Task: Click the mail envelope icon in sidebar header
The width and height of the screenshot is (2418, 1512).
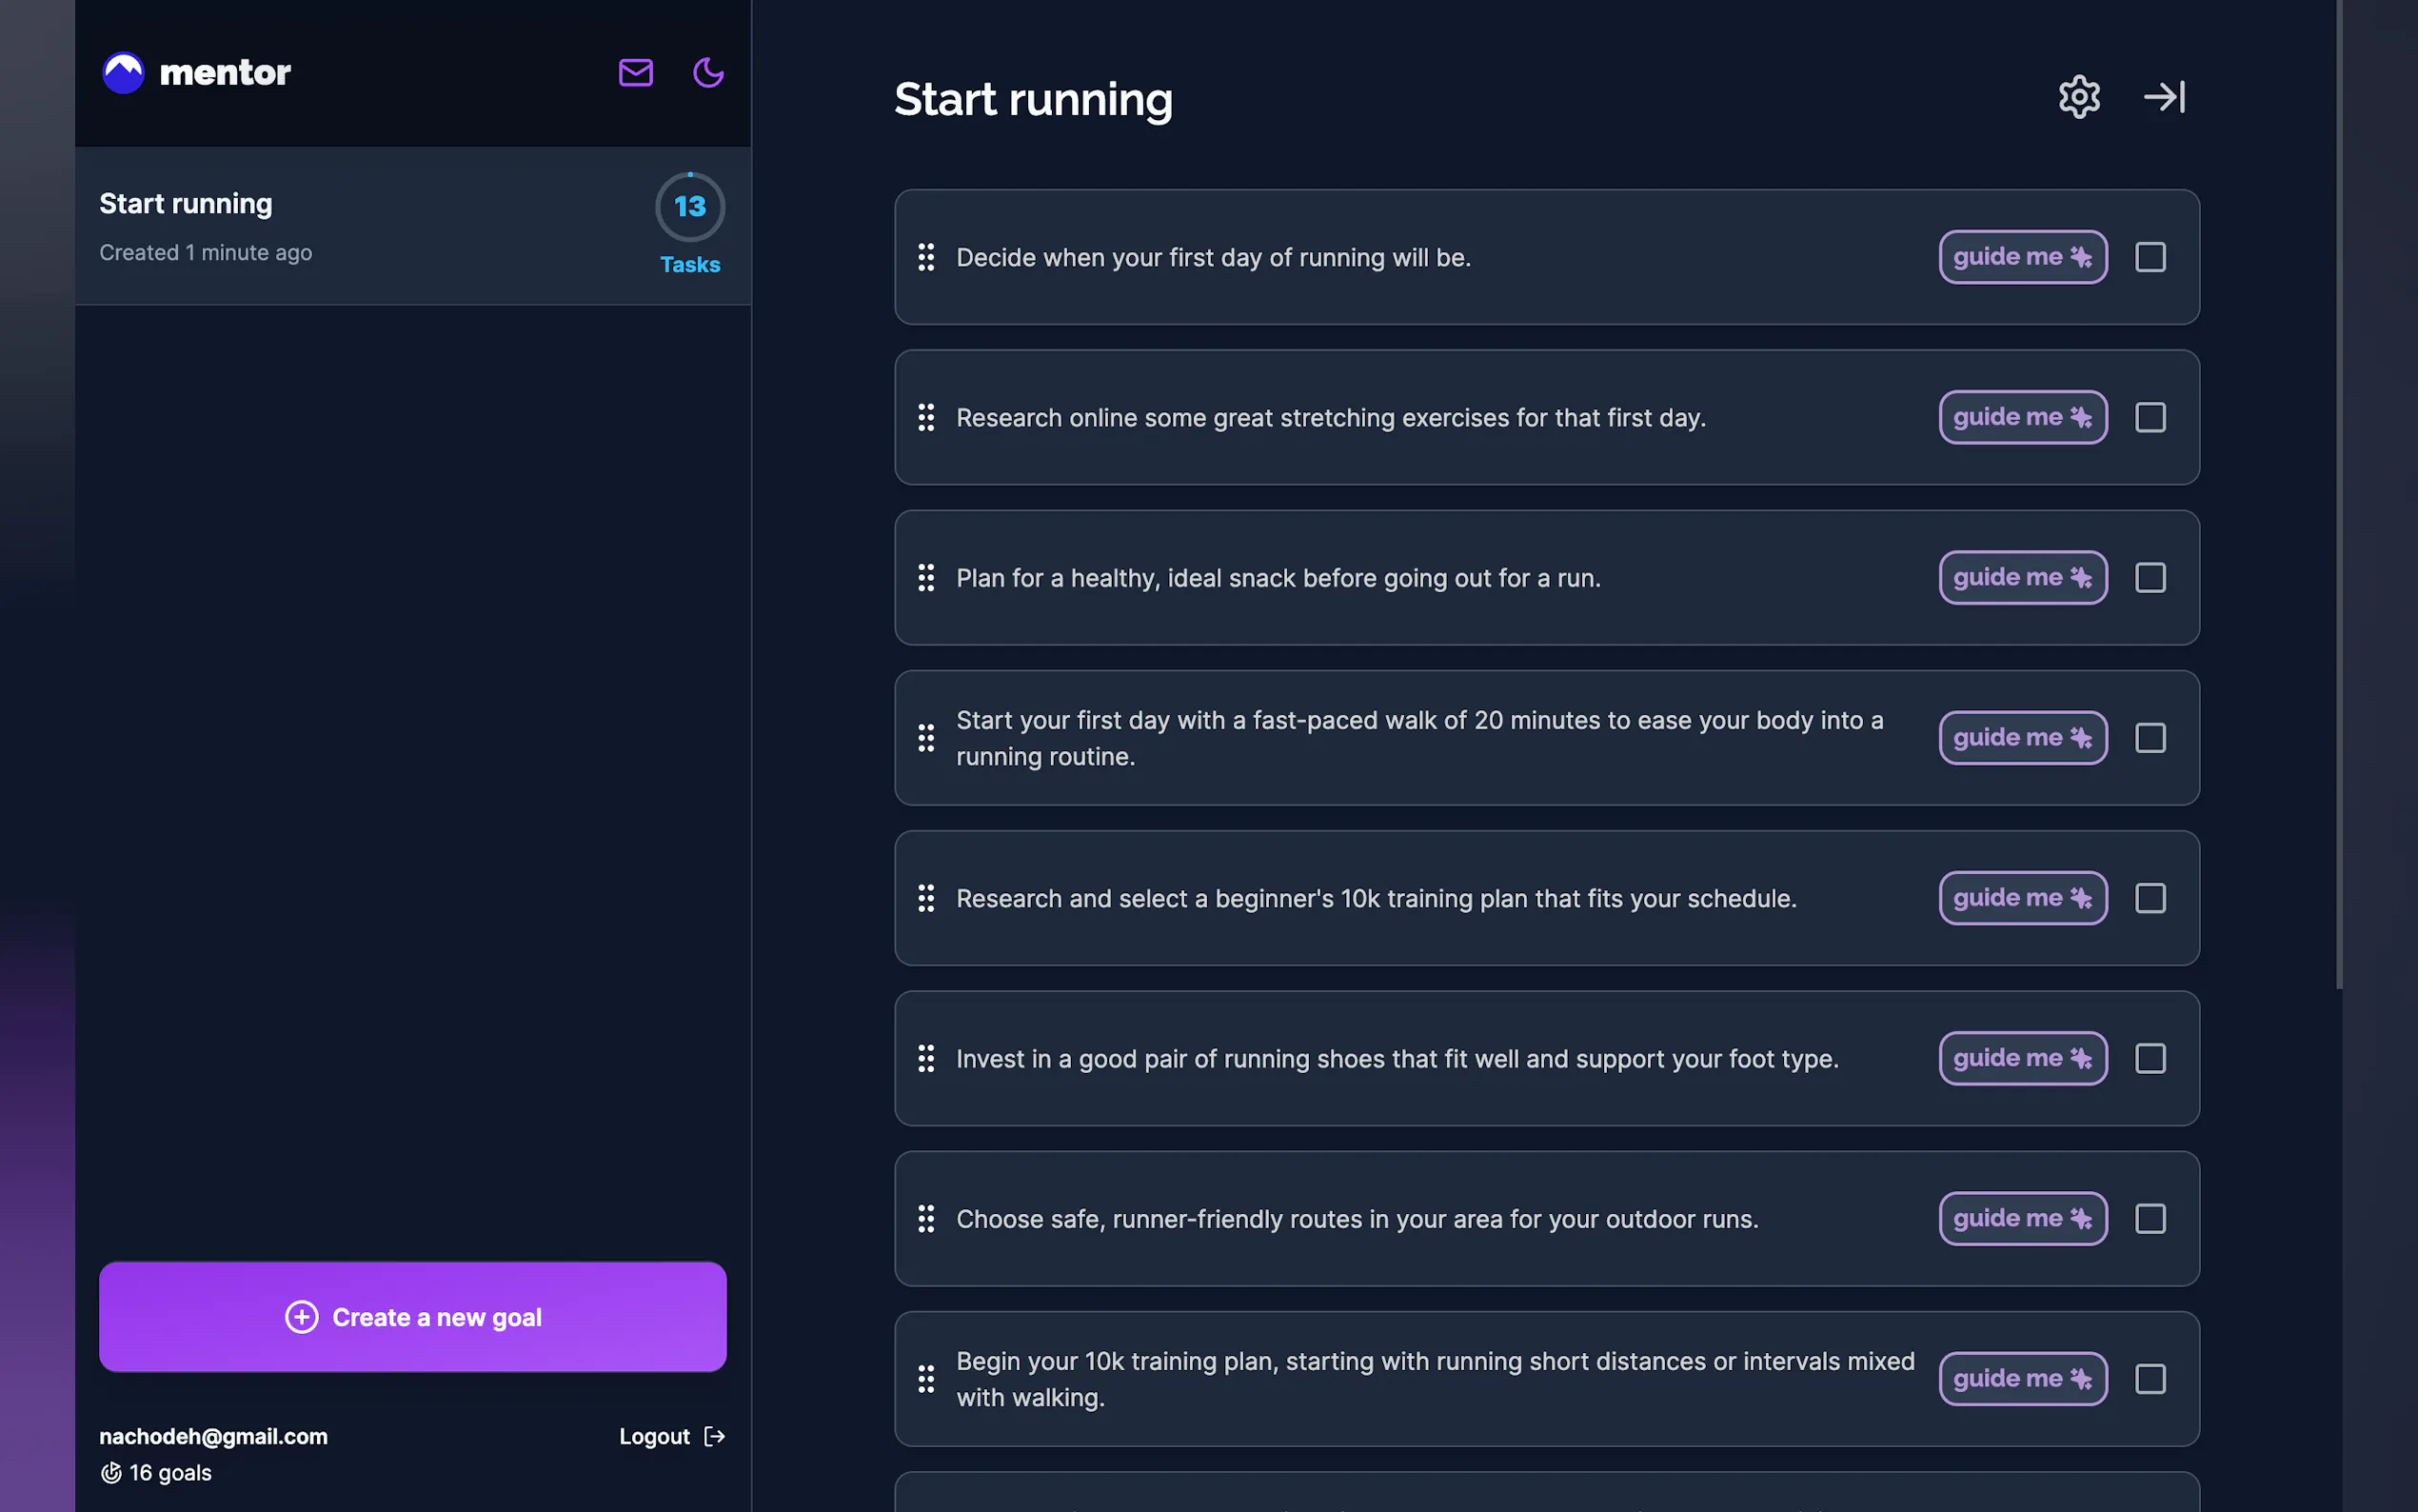Action: [636, 73]
